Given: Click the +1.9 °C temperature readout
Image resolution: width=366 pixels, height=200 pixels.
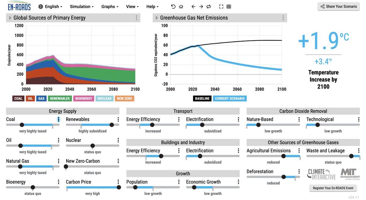Looking at the screenshot, I should click(x=323, y=41).
